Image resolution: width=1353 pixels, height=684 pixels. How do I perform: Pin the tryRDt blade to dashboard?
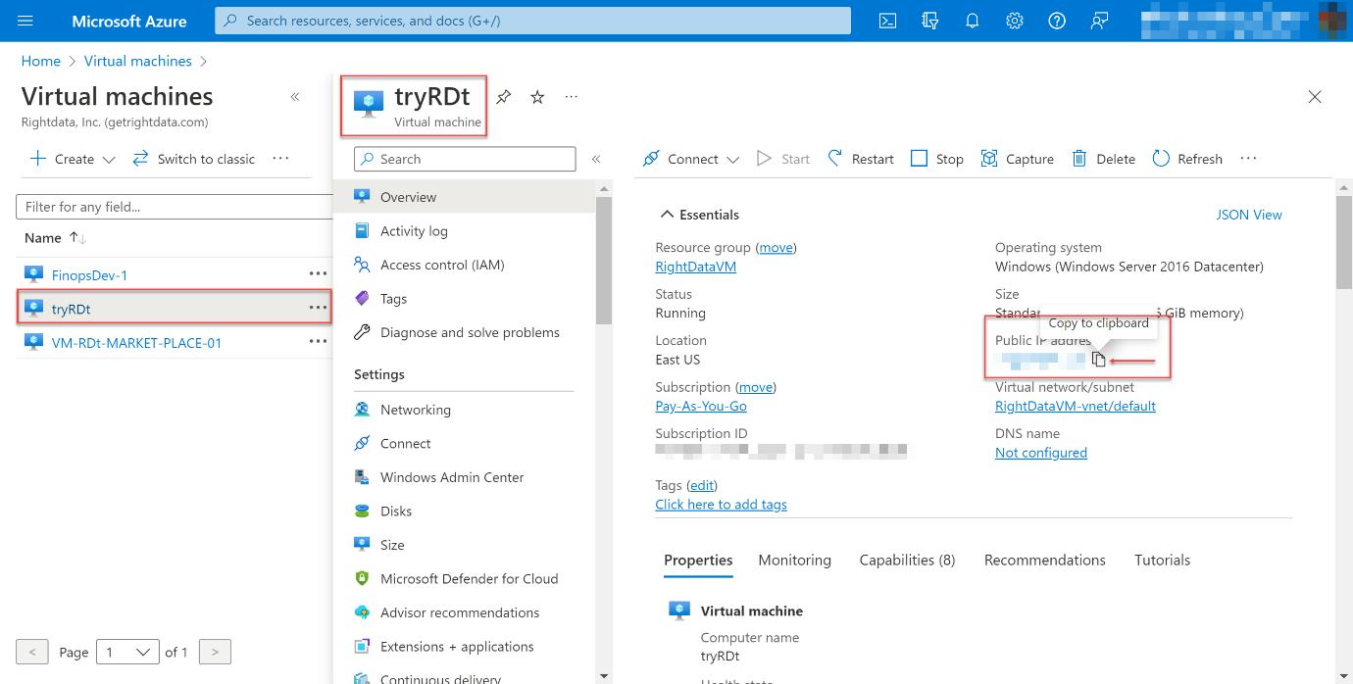click(x=503, y=97)
